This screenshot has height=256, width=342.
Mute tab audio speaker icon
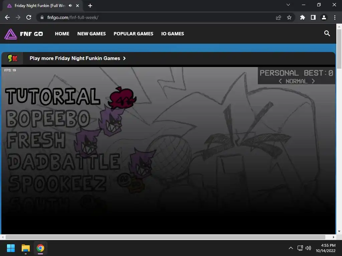(x=70, y=6)
